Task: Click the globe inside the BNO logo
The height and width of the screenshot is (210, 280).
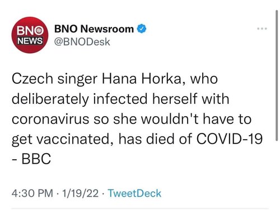Action: [x=39, y=31]
